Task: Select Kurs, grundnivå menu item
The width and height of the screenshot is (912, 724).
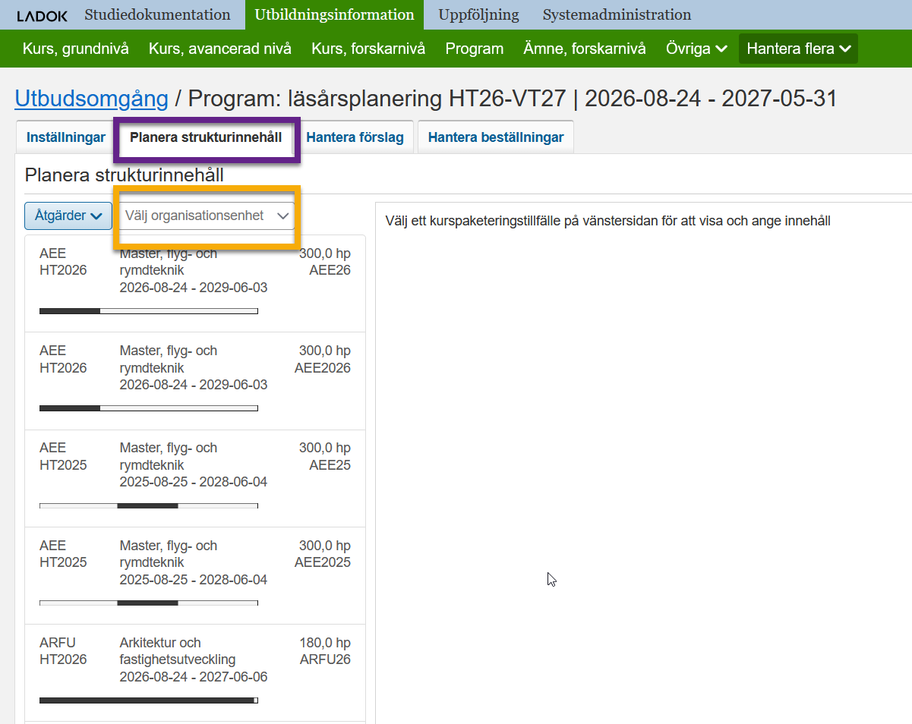Action: tap(76, 49)
